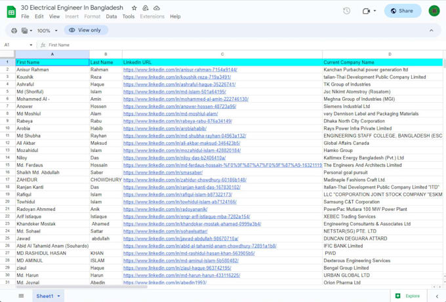Select cell Samsung C&T Corporation

tap(383, 202)
